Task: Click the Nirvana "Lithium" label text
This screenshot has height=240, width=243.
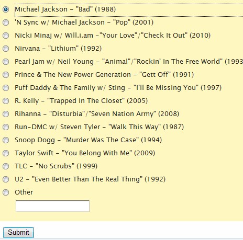Action: 58,49
